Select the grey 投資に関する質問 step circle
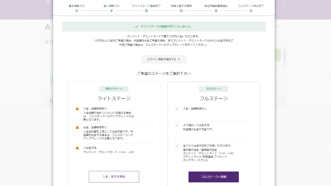This screenshot has height=186, width=331. pos(181,11)
